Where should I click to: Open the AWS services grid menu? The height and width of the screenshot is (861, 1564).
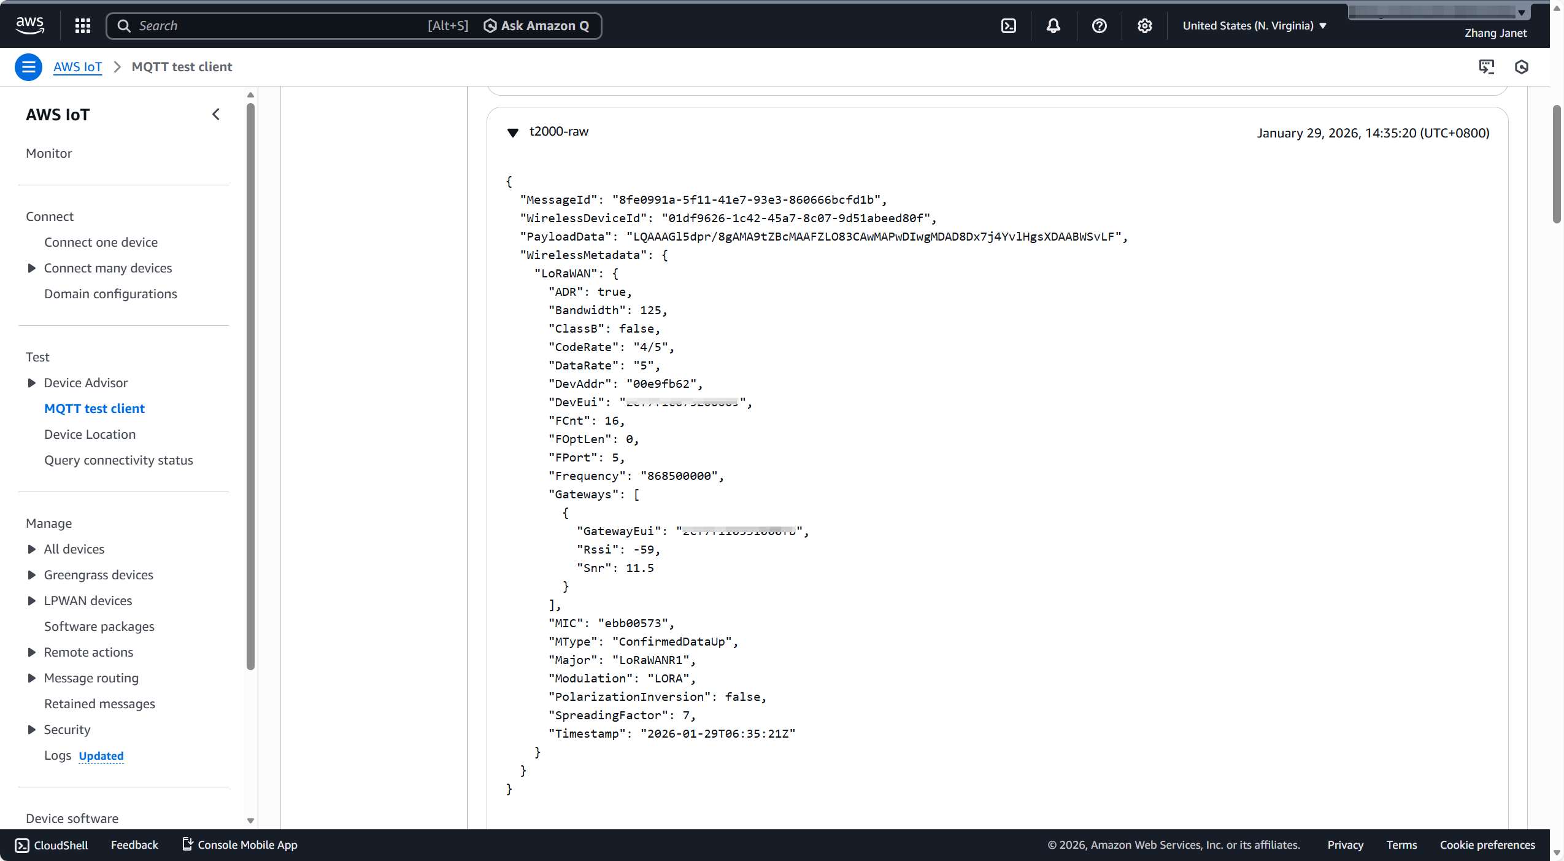click(x=83, y=26)
